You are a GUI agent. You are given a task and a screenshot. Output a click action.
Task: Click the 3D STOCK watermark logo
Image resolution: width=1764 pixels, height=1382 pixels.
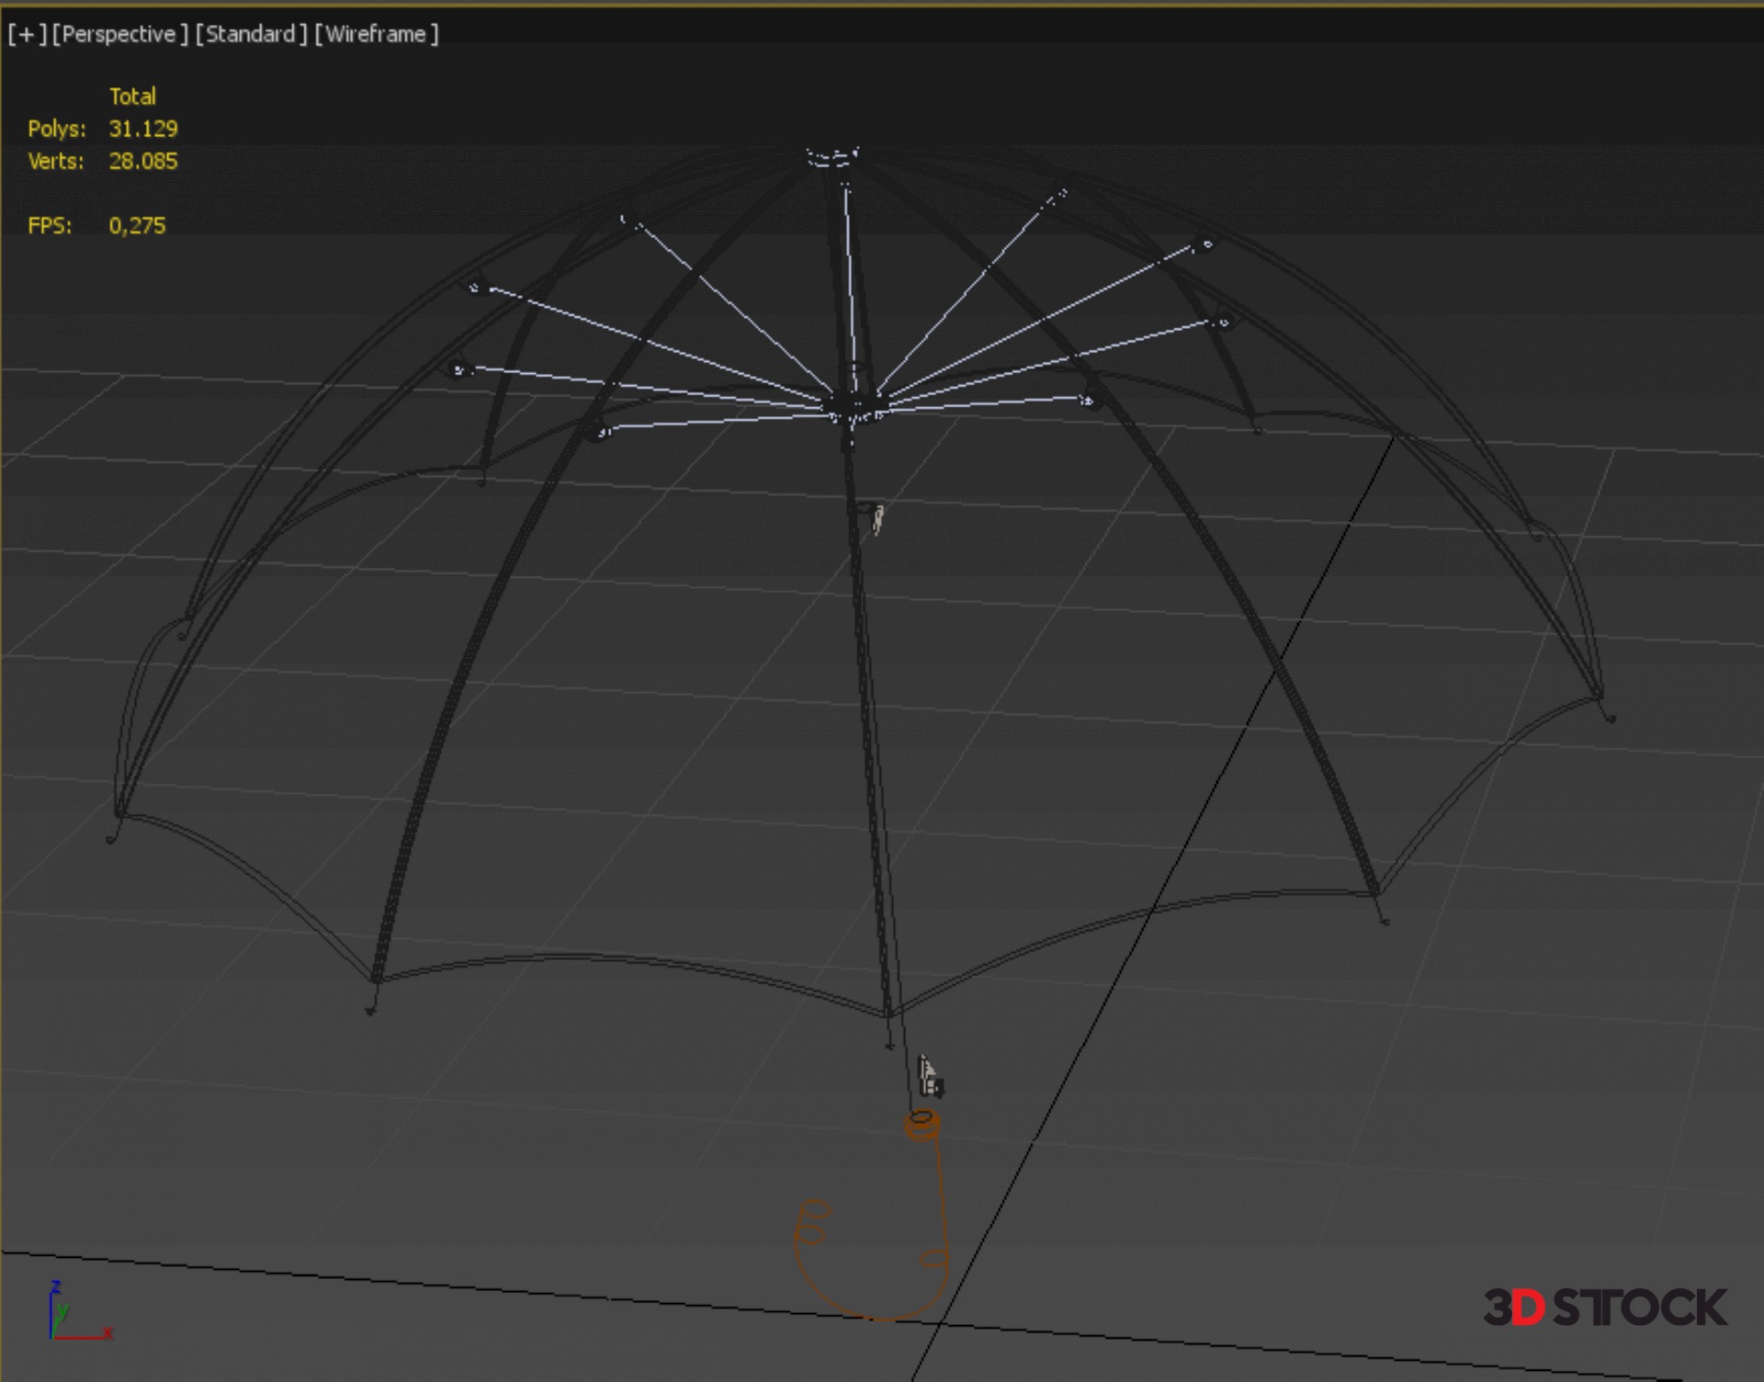click(x=1604, y=1307)
